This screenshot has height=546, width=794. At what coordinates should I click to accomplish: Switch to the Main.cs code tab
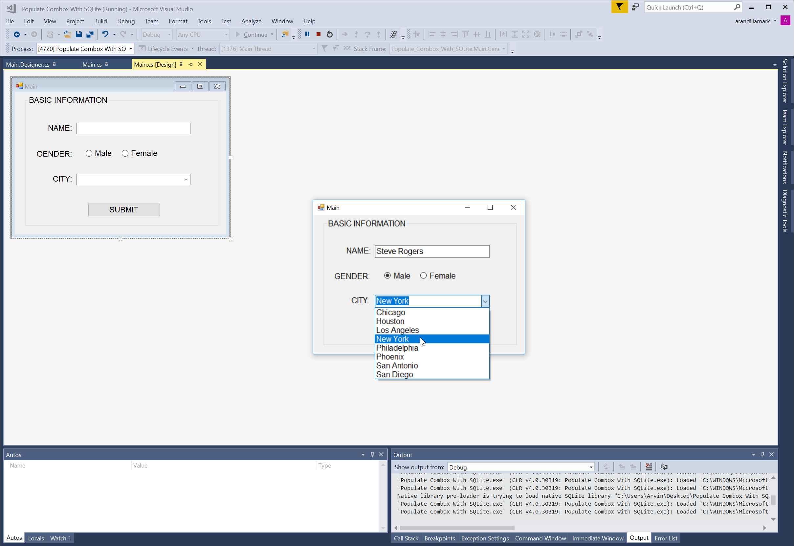coord(92,65)
